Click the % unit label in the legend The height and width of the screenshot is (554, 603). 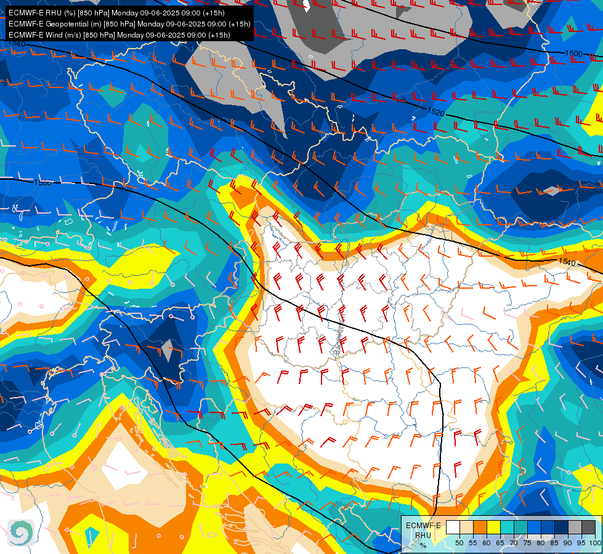click(423, 545)
